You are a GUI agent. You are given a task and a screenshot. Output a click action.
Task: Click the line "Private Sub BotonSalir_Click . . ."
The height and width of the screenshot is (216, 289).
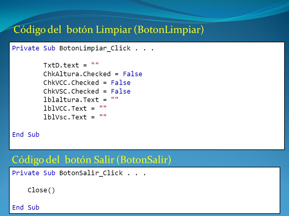(x=79, y=173)
